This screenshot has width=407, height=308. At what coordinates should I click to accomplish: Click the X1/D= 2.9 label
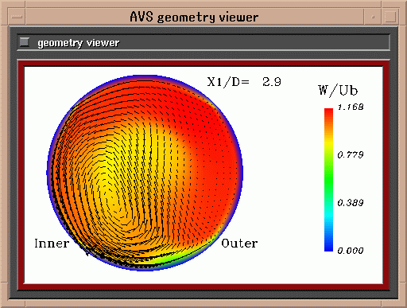tap(244, 82)
